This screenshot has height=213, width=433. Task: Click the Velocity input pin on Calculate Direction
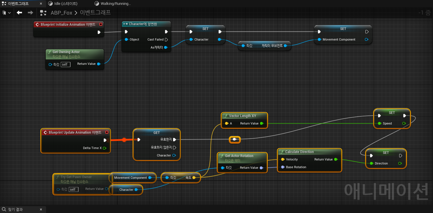click(283, 159)
